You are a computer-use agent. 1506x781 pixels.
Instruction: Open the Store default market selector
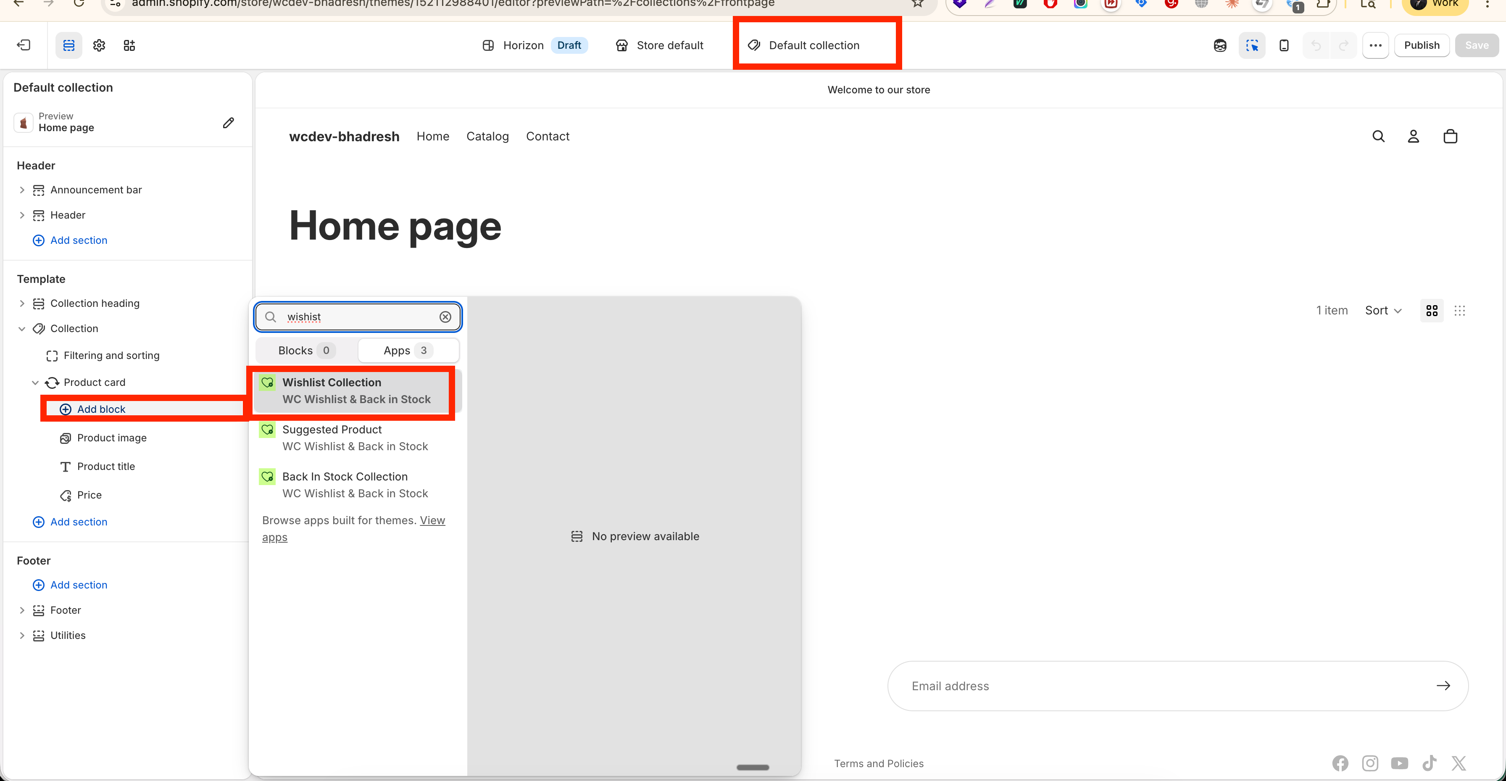pyautogui.click(x=659, y=45)
